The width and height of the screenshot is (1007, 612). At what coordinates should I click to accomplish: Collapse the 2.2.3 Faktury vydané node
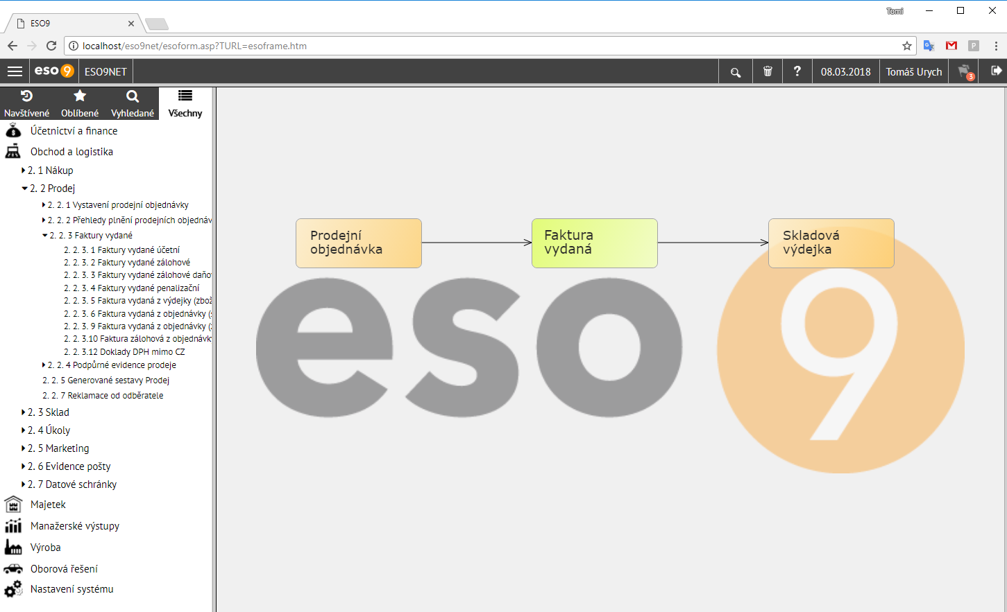(x=45, y=236)
